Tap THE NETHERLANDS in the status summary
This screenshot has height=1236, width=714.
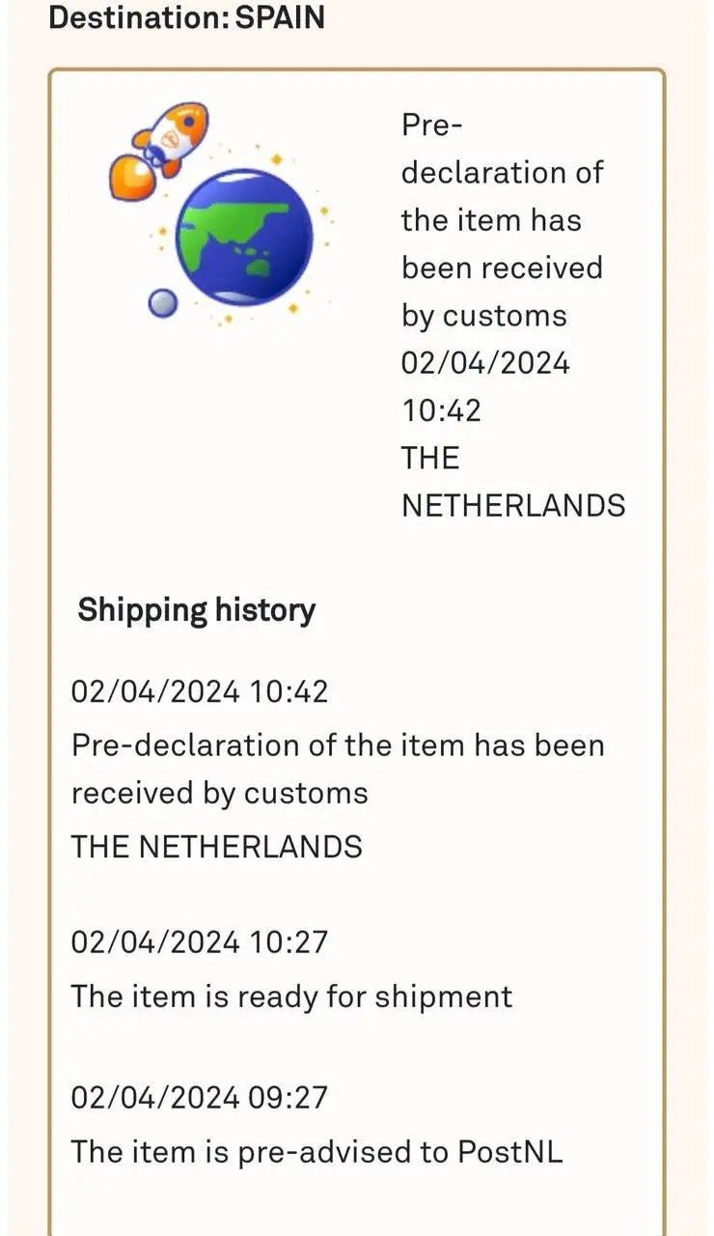coord(512,482)
